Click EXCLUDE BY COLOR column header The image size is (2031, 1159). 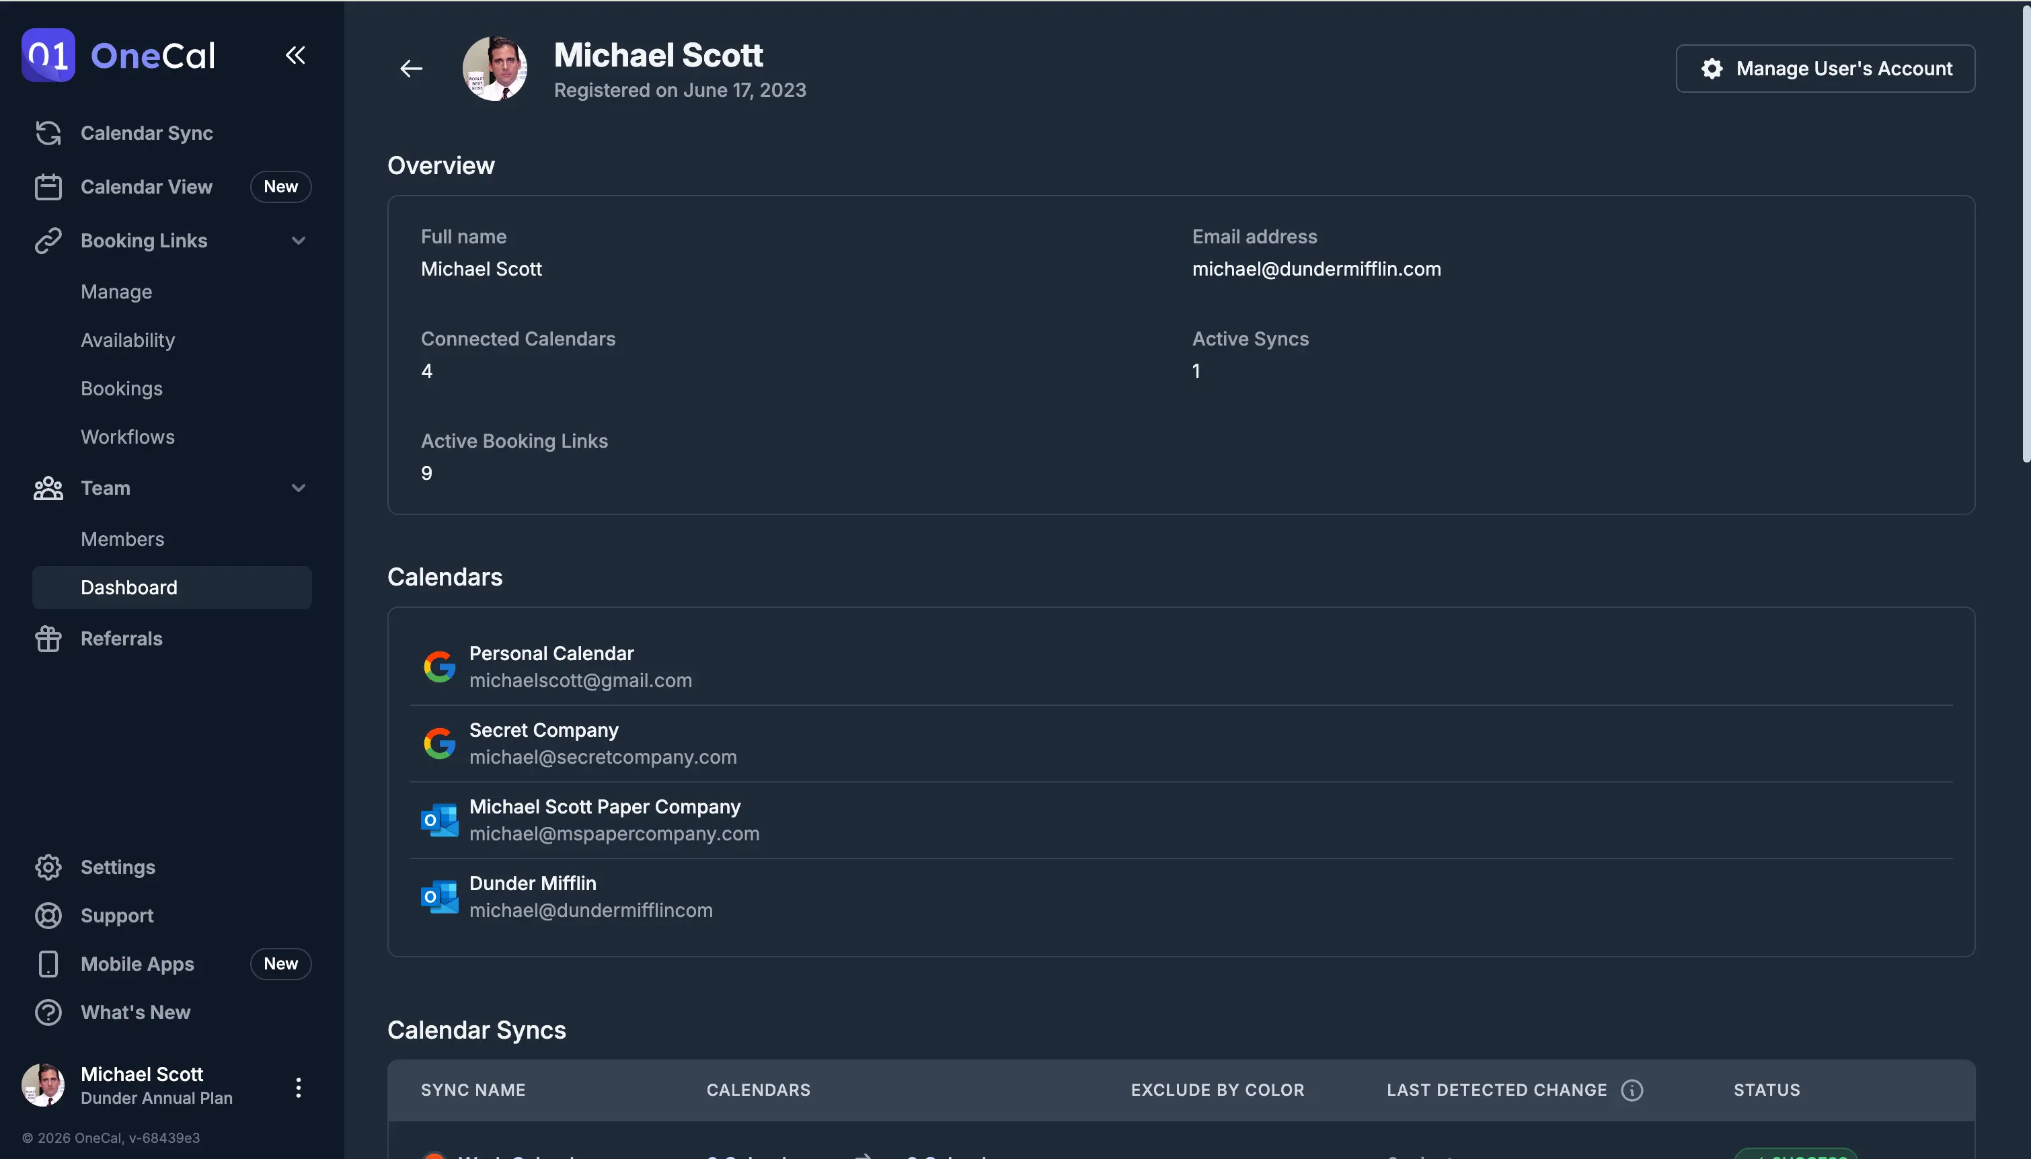click(1217, 1090)
